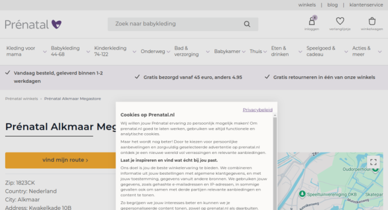Click the Prénatal heart logo
Image resolution: width=388 pixels, height=210 pixels.
click(33, 24)
